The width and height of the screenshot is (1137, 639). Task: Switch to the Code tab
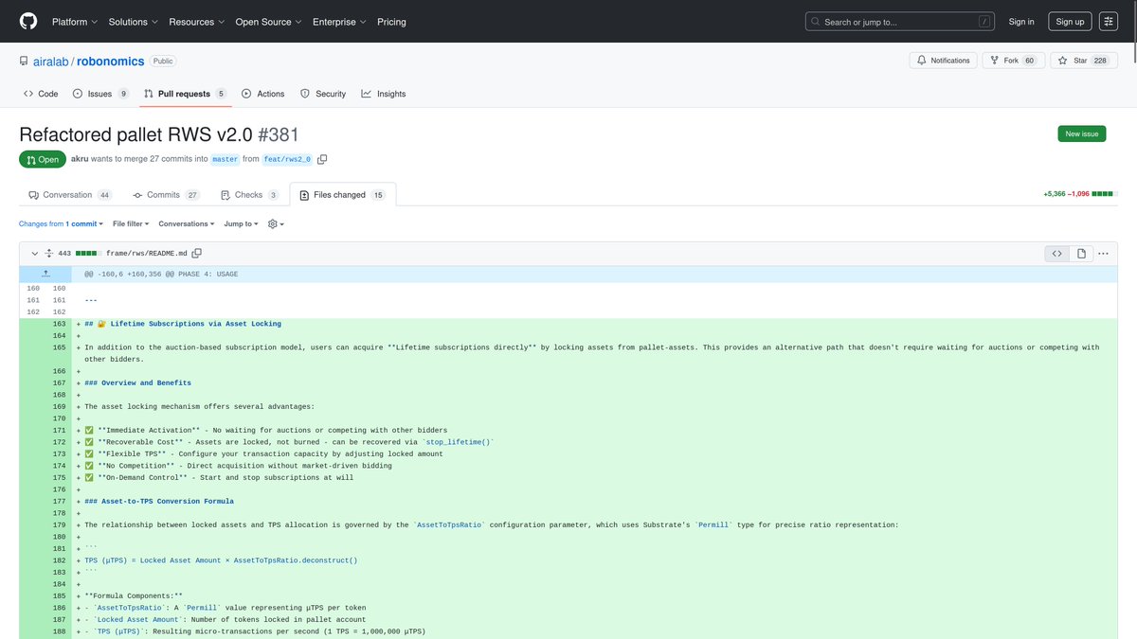coord(41,94)
